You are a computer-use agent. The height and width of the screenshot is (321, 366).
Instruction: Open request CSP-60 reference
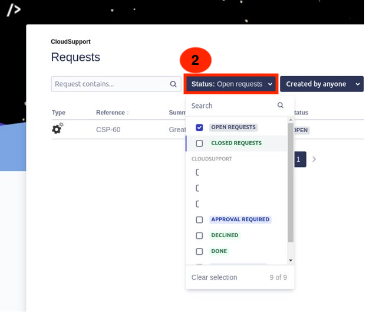pyautogui.click(x=108, y=130)
